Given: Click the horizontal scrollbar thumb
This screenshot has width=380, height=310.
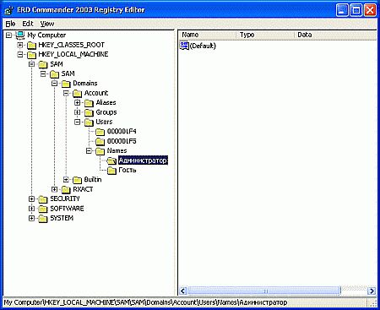Looking at the screenshot, I should 264,291.
